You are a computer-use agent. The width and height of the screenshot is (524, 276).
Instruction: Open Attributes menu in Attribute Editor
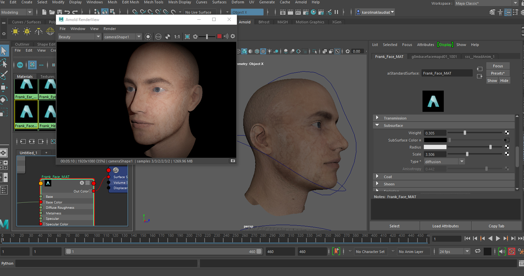click(x=425, y=45)
